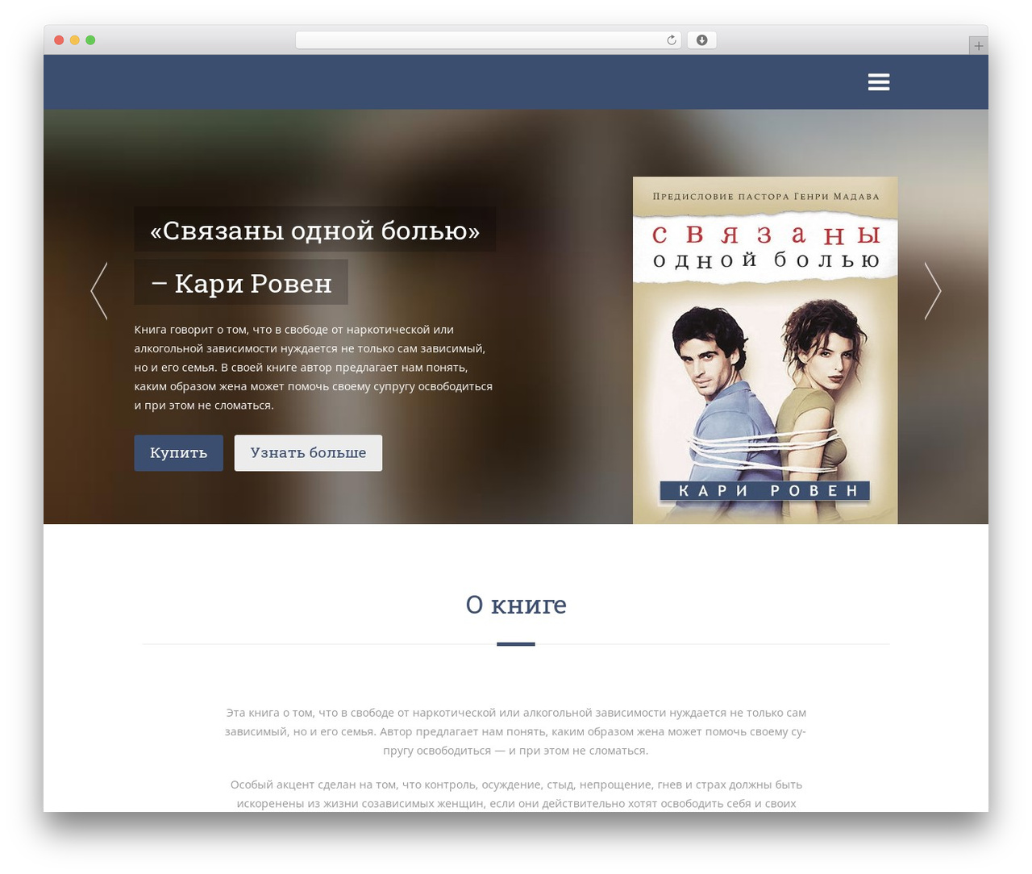Advance to next slide with right arrow
Image resolution: width=1032 pixels, height=874 pixels.
pos(933,291)
